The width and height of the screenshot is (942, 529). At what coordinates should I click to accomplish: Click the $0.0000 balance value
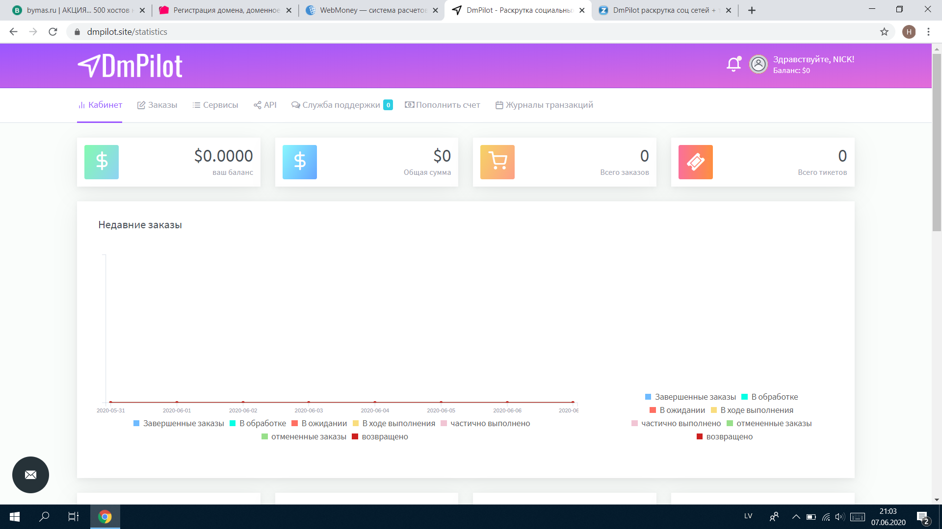click(224, 156)
